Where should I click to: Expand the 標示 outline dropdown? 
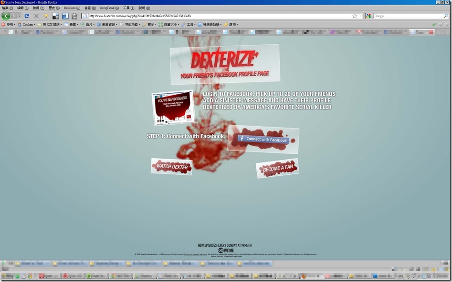pos(149,24)
